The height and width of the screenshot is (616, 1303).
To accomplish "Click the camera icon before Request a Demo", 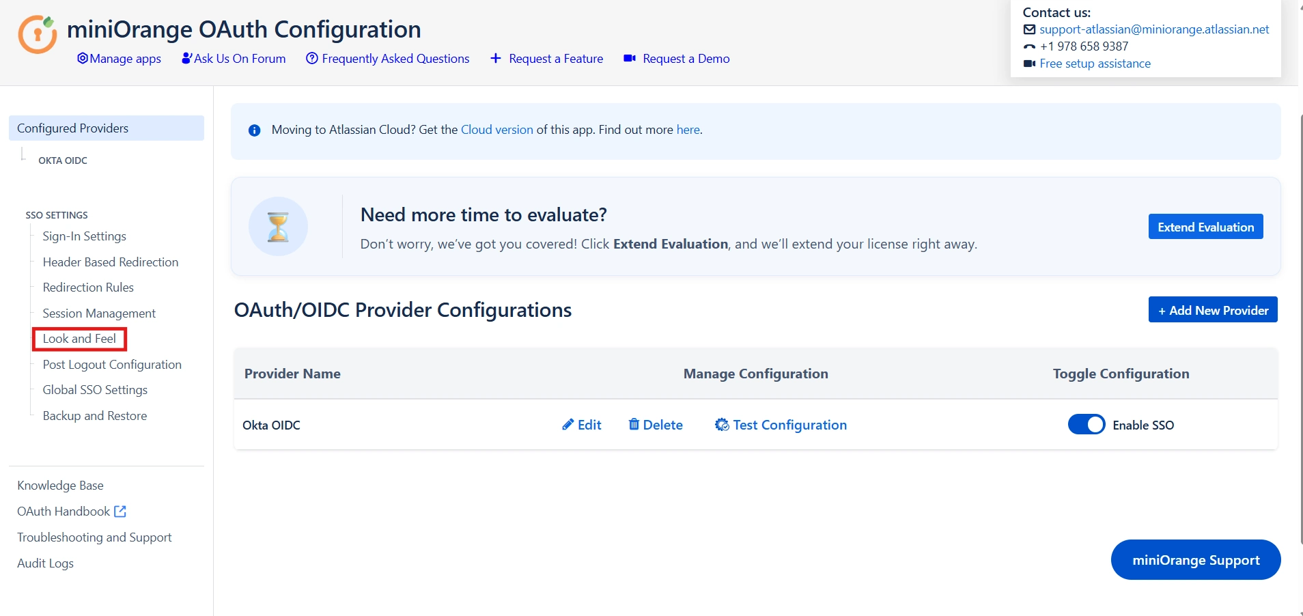I will click(630, 59).
